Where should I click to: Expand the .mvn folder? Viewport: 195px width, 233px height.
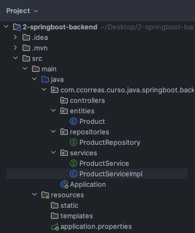[x=15, y=48]
